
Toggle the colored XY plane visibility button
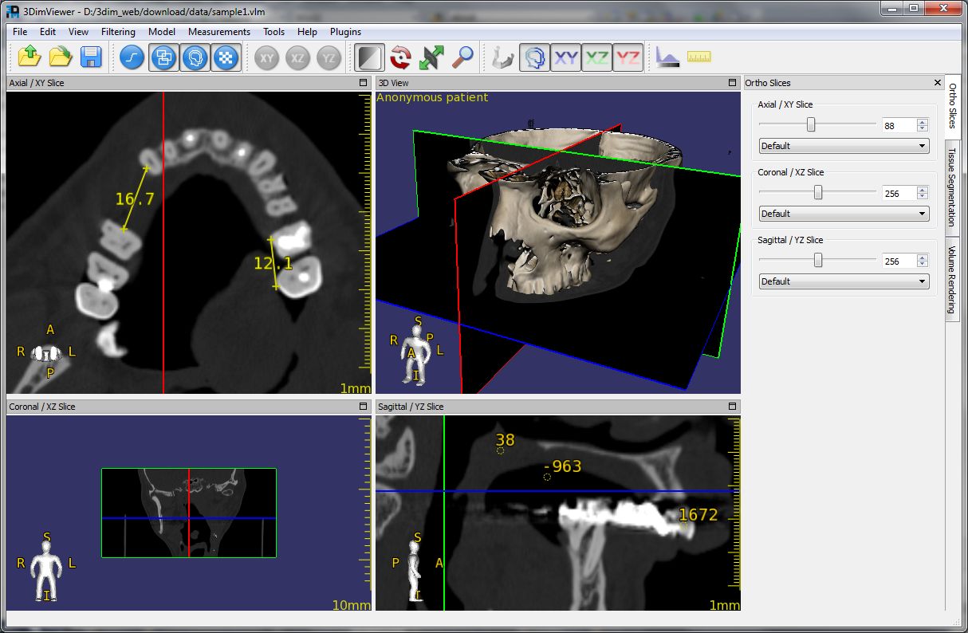(x=566, y=57)
